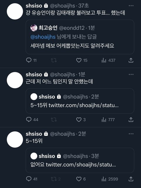
Task: Open replies on the tweet with 11 comments
Action: [31, 60]
